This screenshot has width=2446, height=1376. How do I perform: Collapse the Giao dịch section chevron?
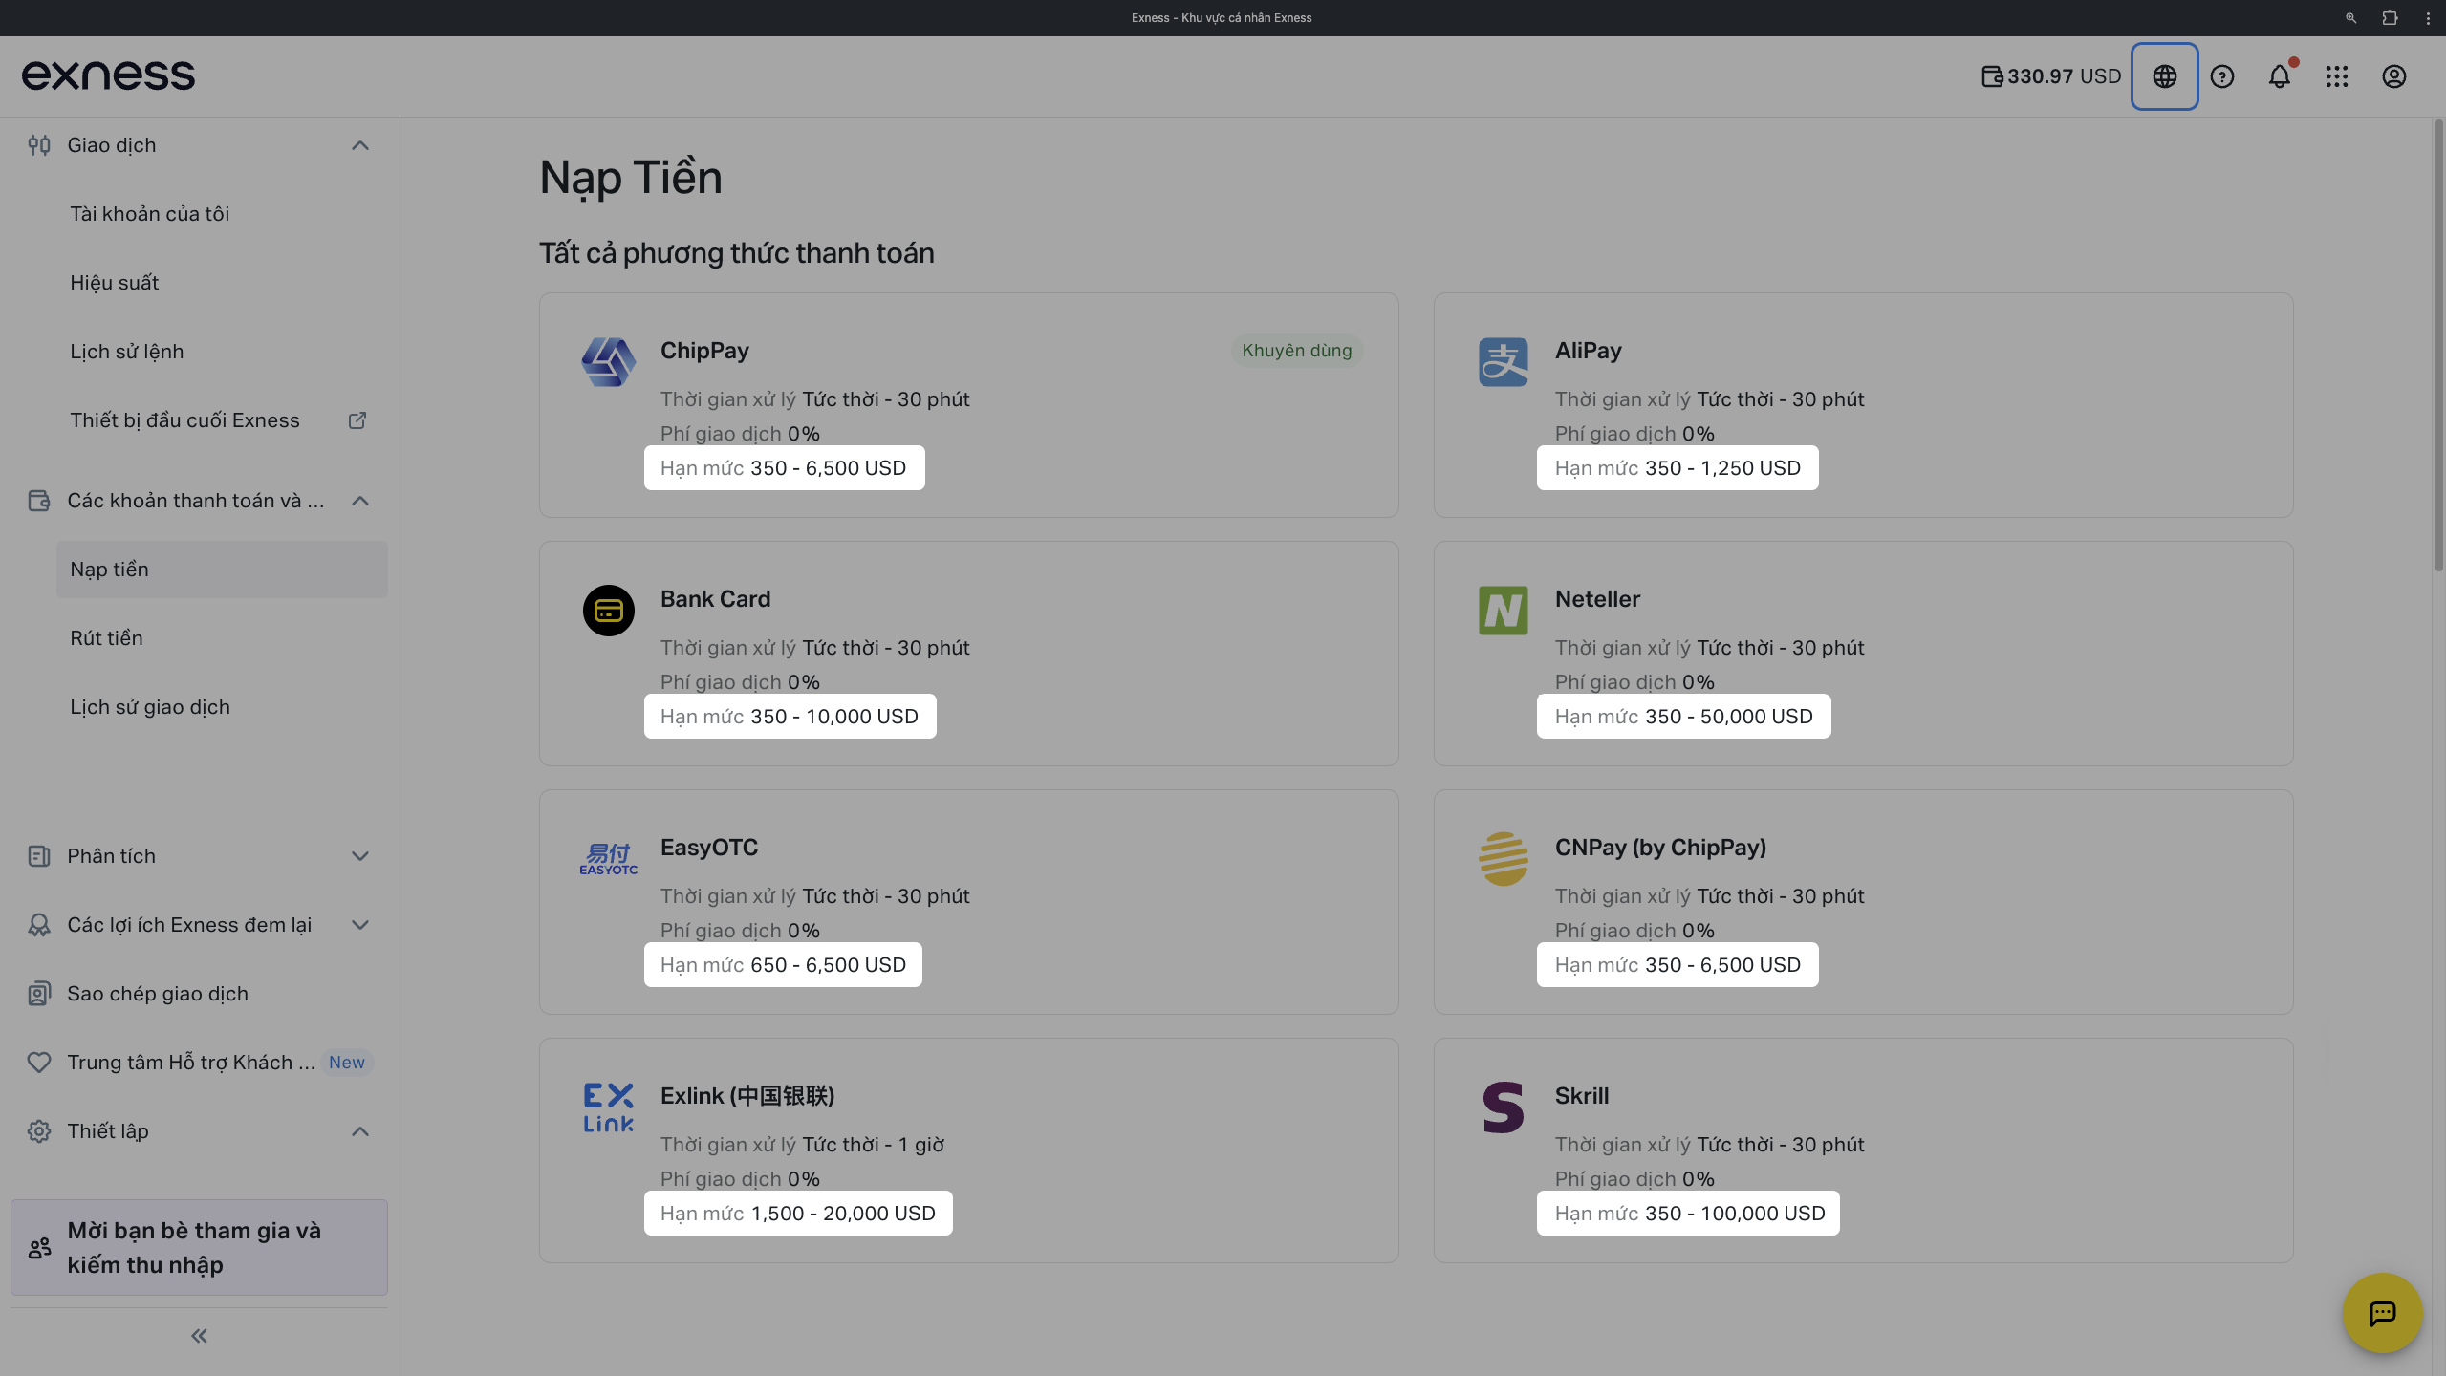pos(360,145)
